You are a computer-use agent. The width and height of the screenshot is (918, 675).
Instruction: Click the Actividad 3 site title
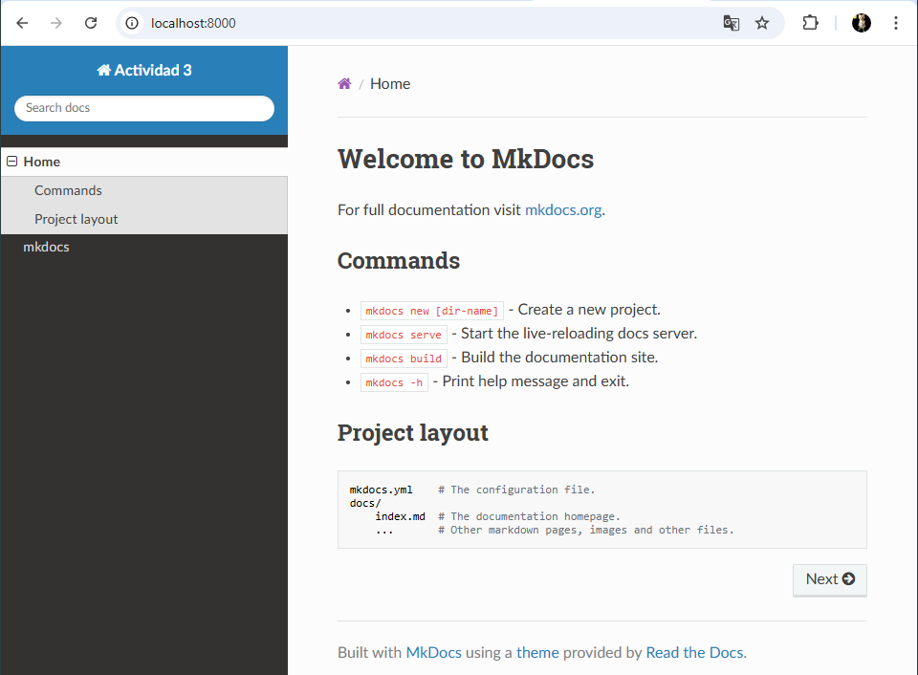pos(144,70)
